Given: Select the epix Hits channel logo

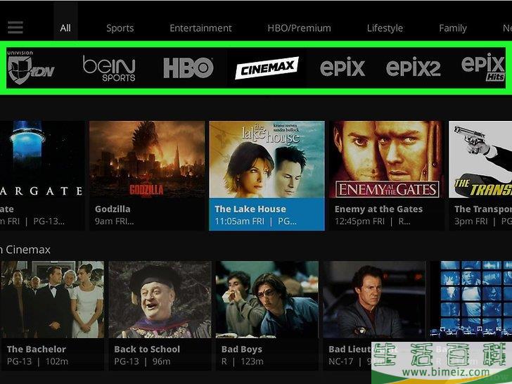Looking at the screenshot, I should 483,67.
